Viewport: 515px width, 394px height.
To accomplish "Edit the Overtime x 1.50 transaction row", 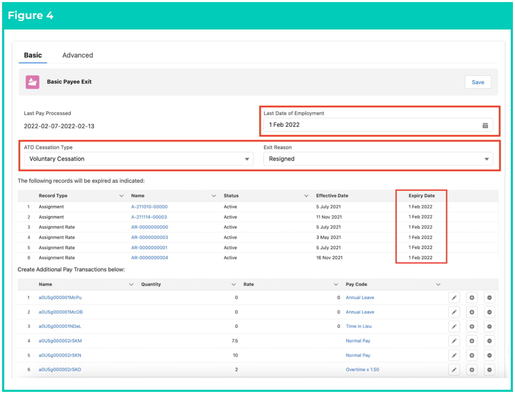I will (x=454, y=370).
